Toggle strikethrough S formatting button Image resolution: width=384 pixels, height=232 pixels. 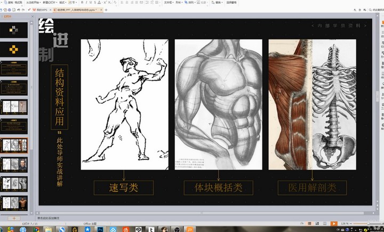click(95, 2)
